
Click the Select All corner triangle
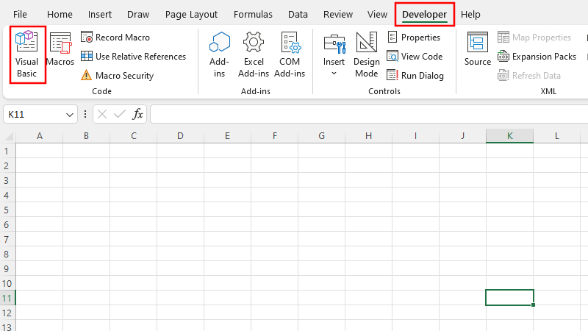coord(8,136)
